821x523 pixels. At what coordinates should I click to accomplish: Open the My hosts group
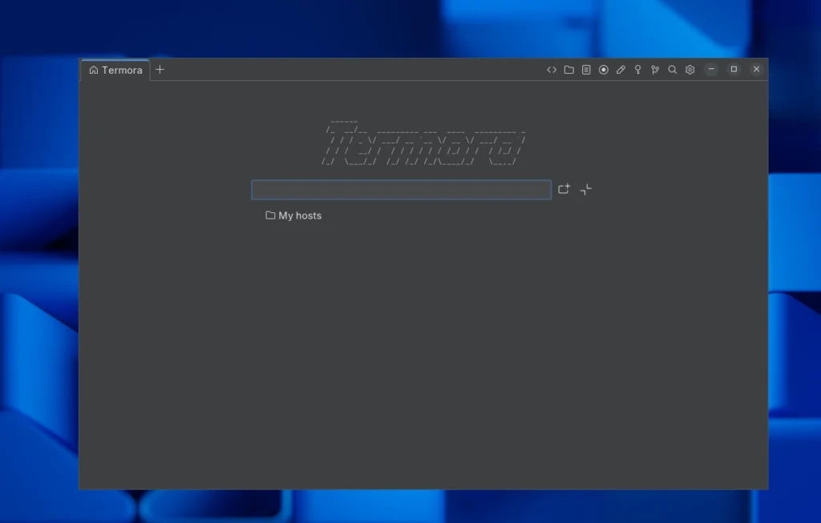pyautogui.click(x=300, y=215)
